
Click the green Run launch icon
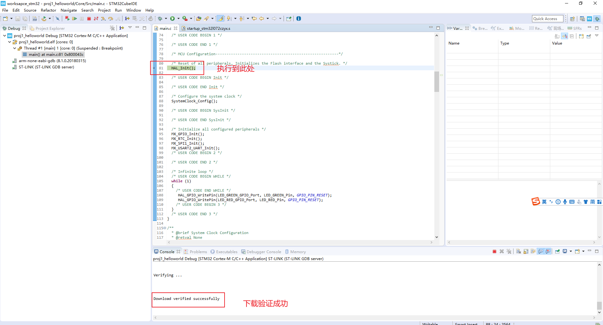172,19
